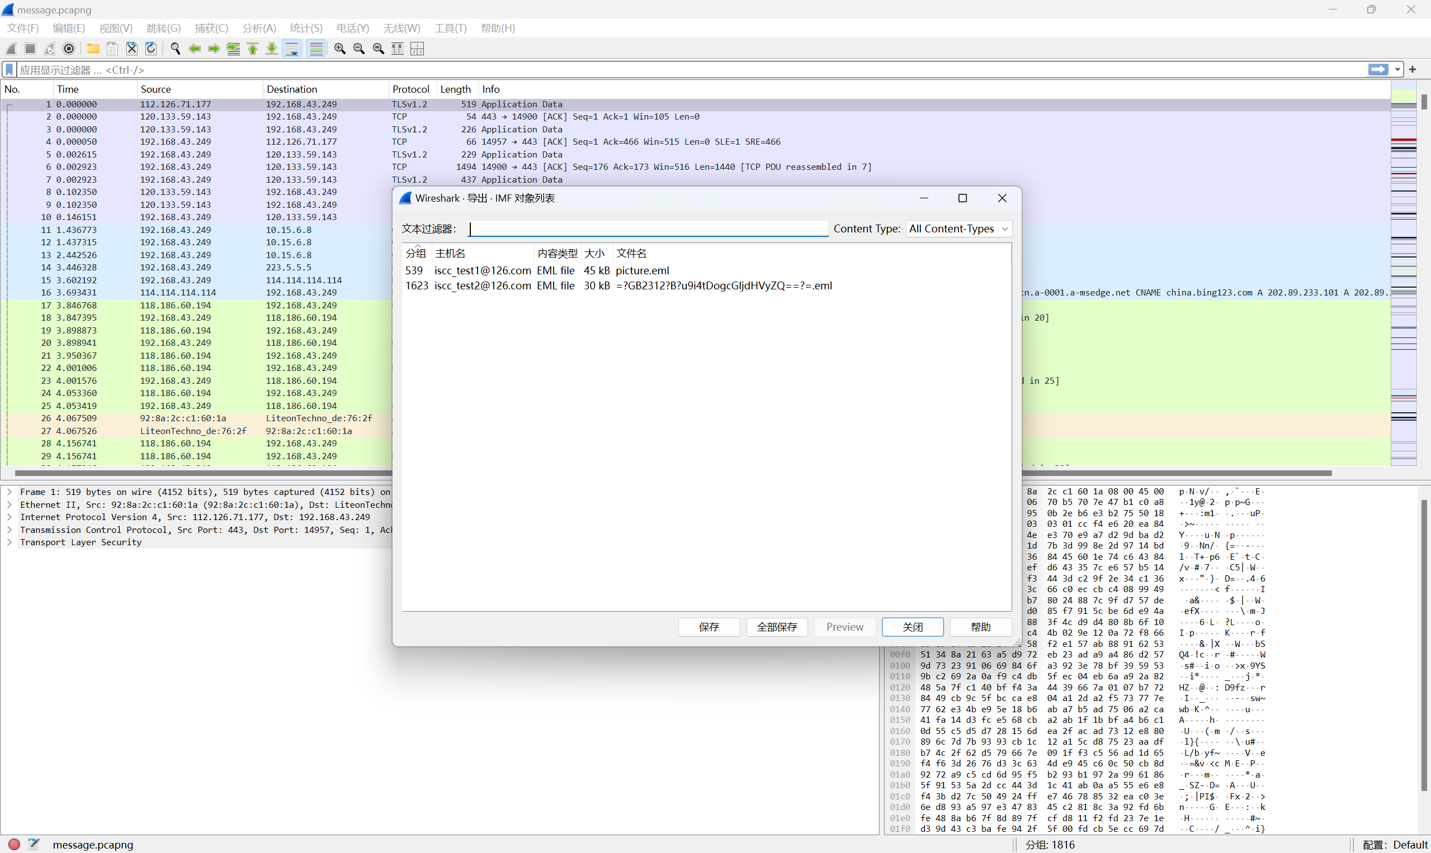The width and height of the screenshot is (1431, 853).
Task: Open display filter history dropdown
Action: point(1397,70)
